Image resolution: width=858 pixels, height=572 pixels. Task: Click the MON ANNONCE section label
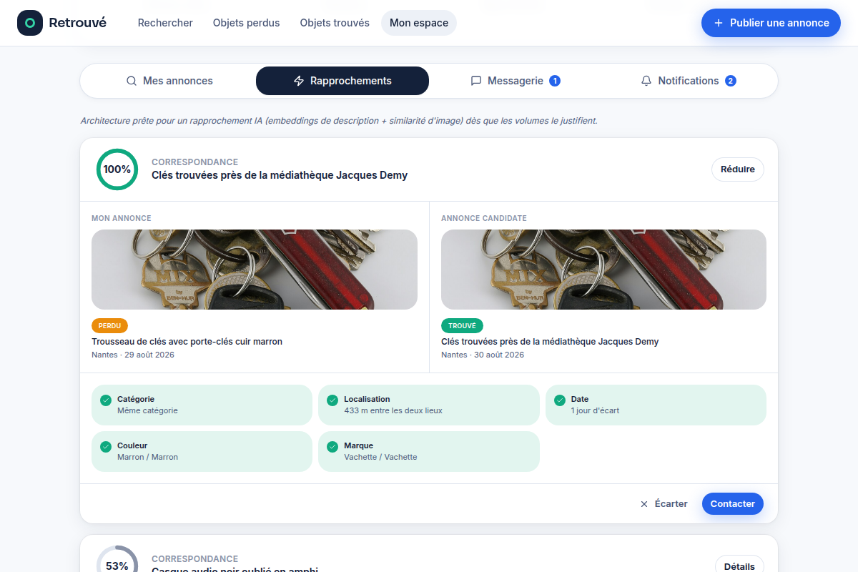[122, 218]
